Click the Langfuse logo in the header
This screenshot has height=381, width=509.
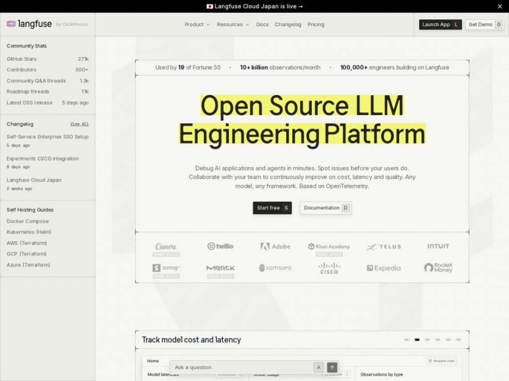click(29, 24)
